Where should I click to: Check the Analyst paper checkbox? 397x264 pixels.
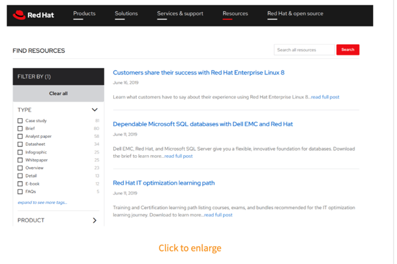[x=20, y=137]
